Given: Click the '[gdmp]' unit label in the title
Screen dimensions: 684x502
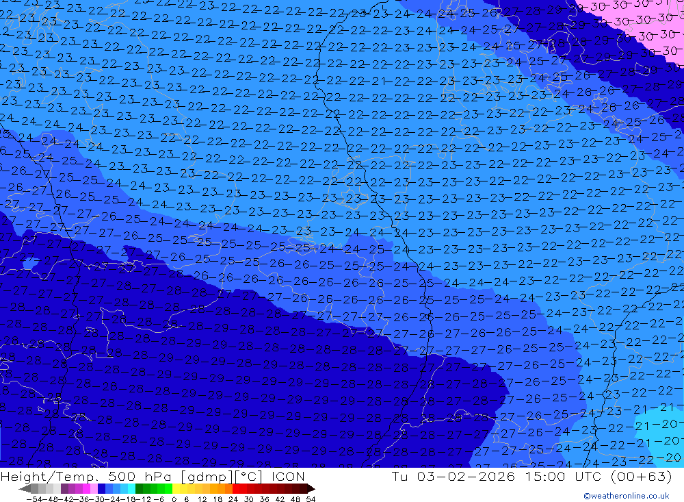Looking at the screenshot, I should coord(205,476).
